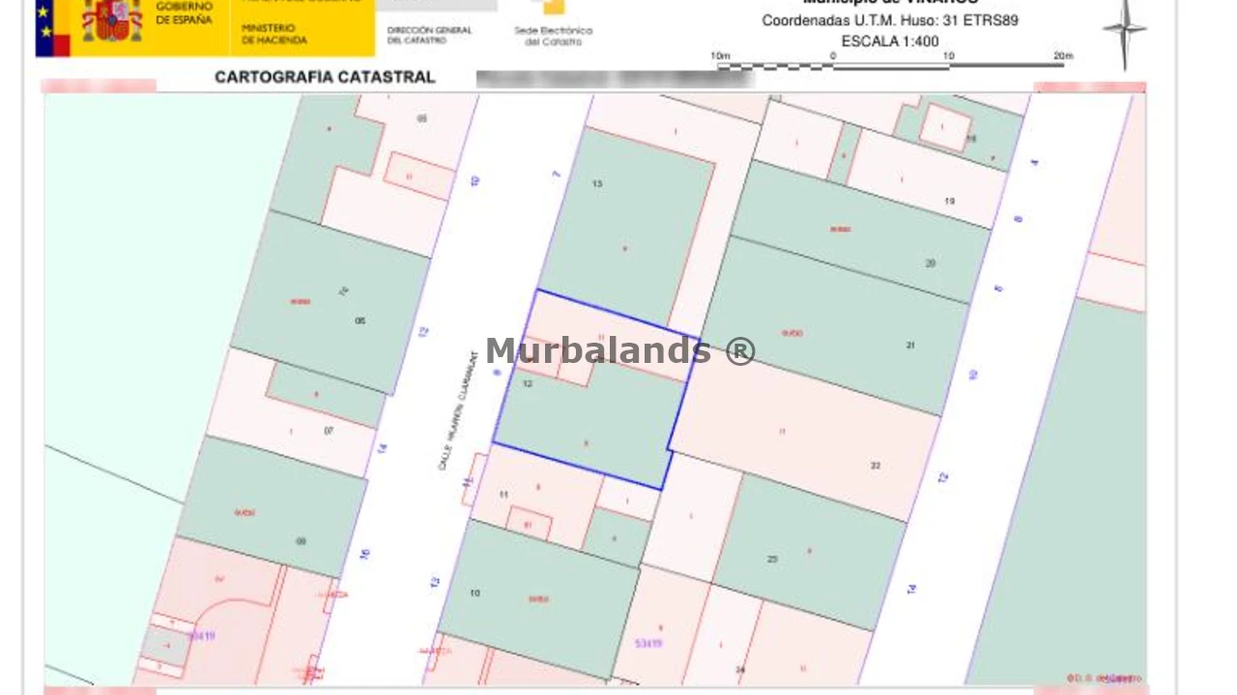Click the Gobierno de España logo text
The width and height of the screenshot is (1237, 695).
pos(184,14)
